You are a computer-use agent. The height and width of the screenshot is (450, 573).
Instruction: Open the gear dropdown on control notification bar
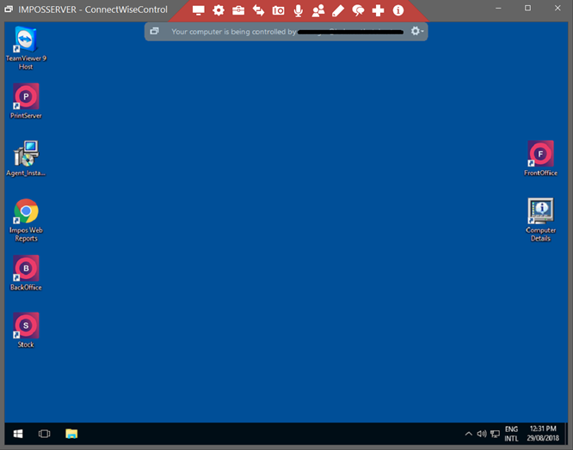tap(416, 31)
